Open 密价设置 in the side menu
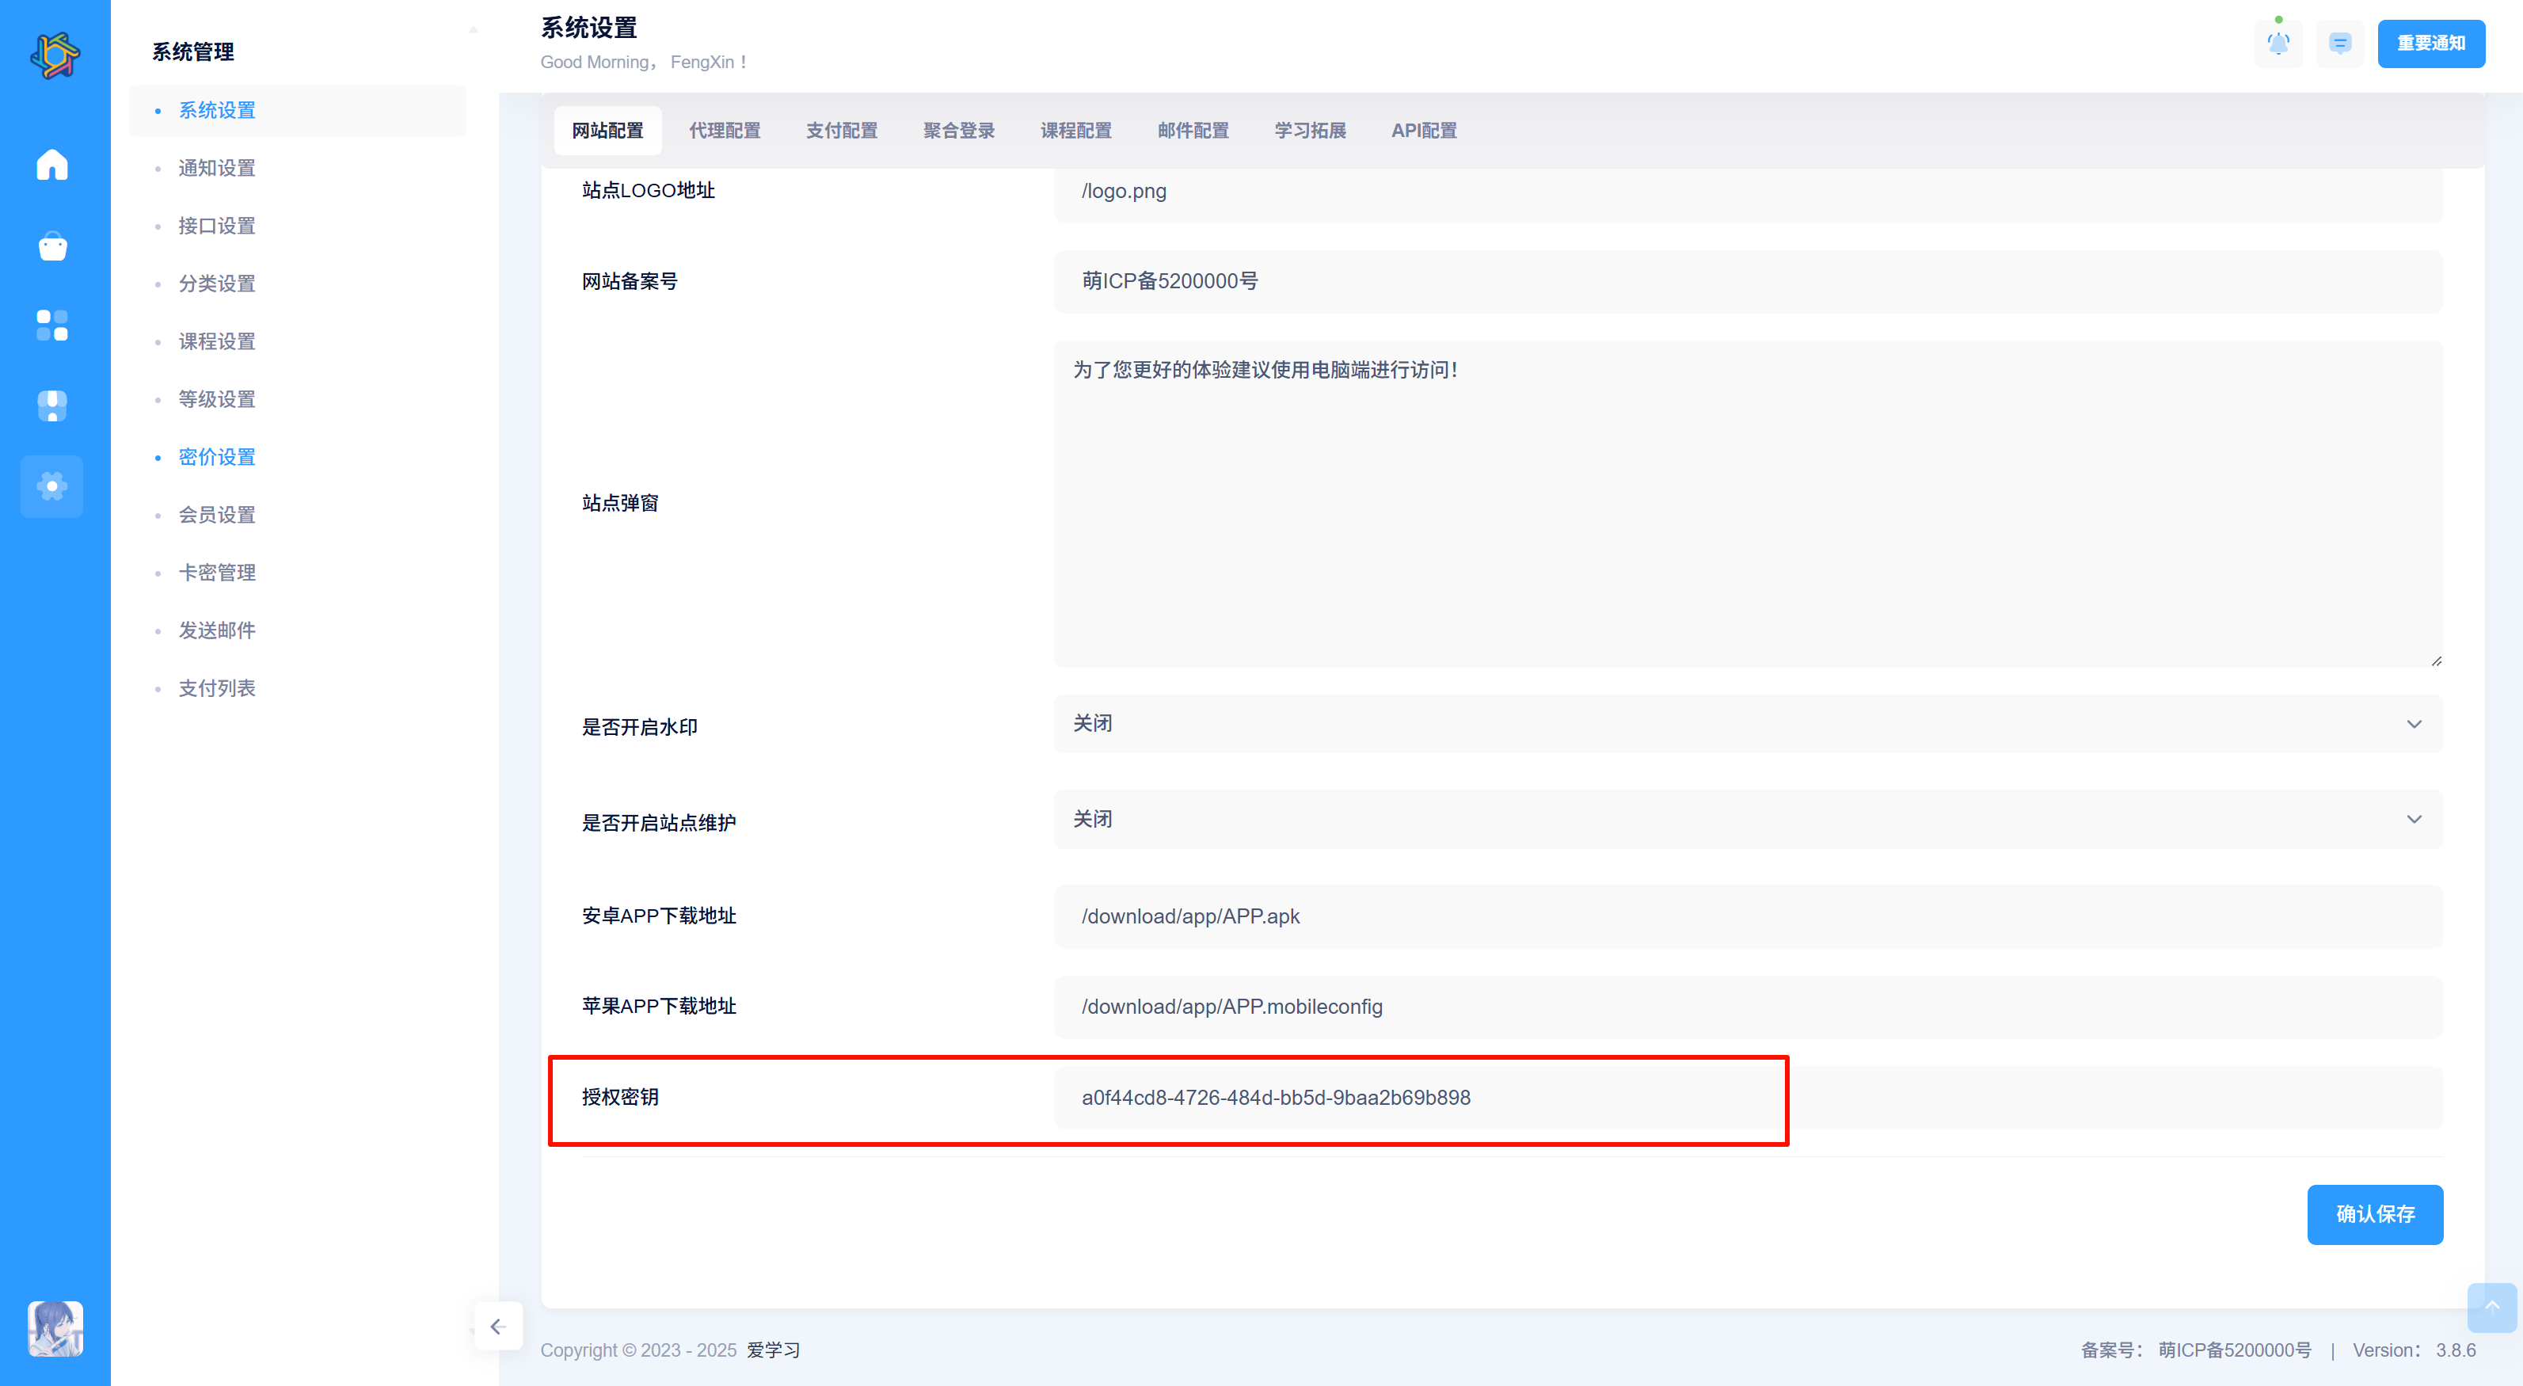Screen dimensions: 2523x1386 click(216, 456)
